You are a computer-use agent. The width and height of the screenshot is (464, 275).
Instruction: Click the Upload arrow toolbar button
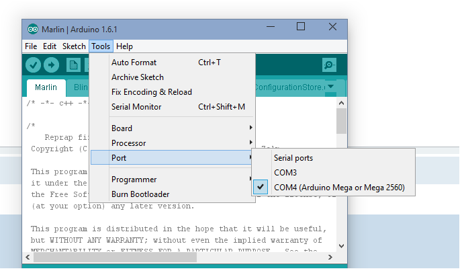pos(52,65)
